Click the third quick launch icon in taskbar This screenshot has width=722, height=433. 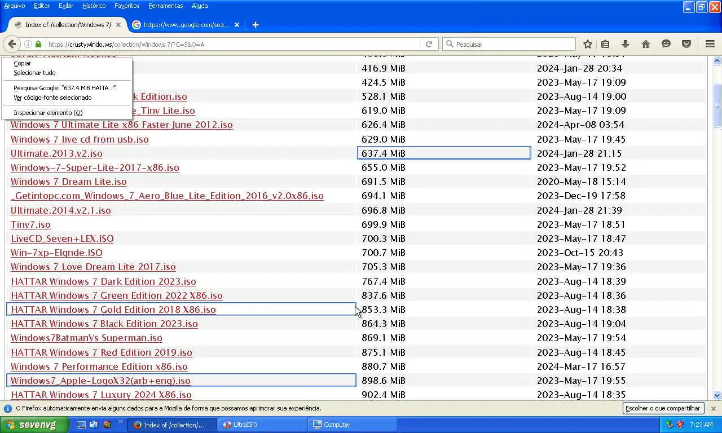coord(107,425)
